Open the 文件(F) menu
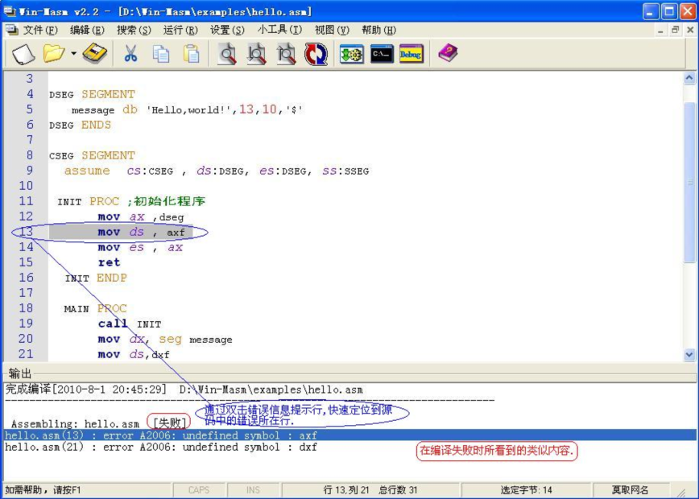The height and width of the screenshot is (499, 699). pyautogui.click(x=40, y=30)
